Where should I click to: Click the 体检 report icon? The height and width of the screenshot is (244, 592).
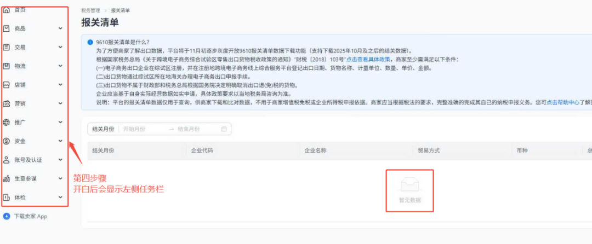(6, 197)
